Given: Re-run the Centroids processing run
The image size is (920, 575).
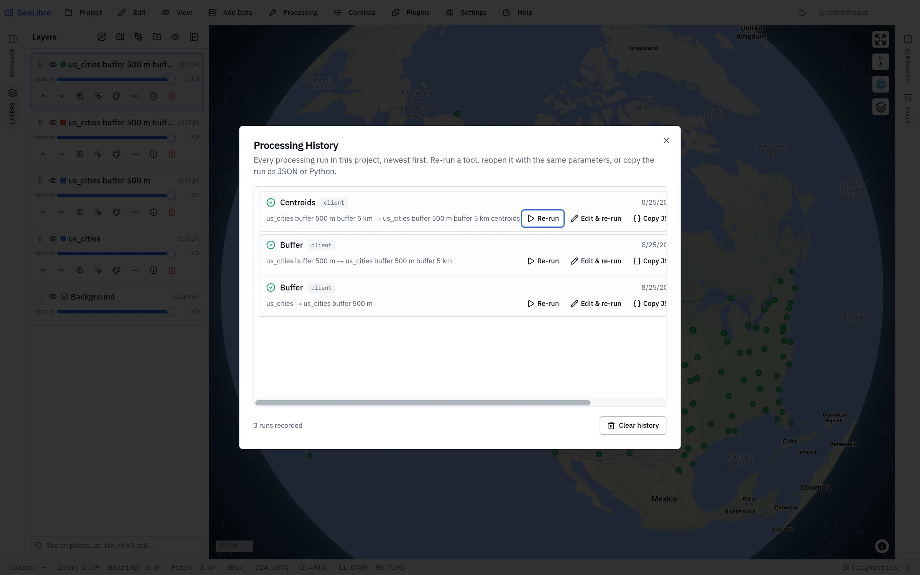Looking at the screenshot, I should [x=543, y=219].
